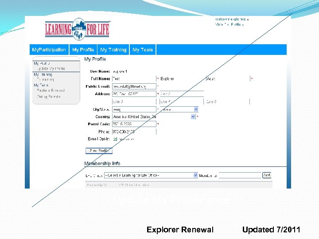Screen dimensions: 319x239
Task: Click Update My Profile sidebar link
Action: 51,69
